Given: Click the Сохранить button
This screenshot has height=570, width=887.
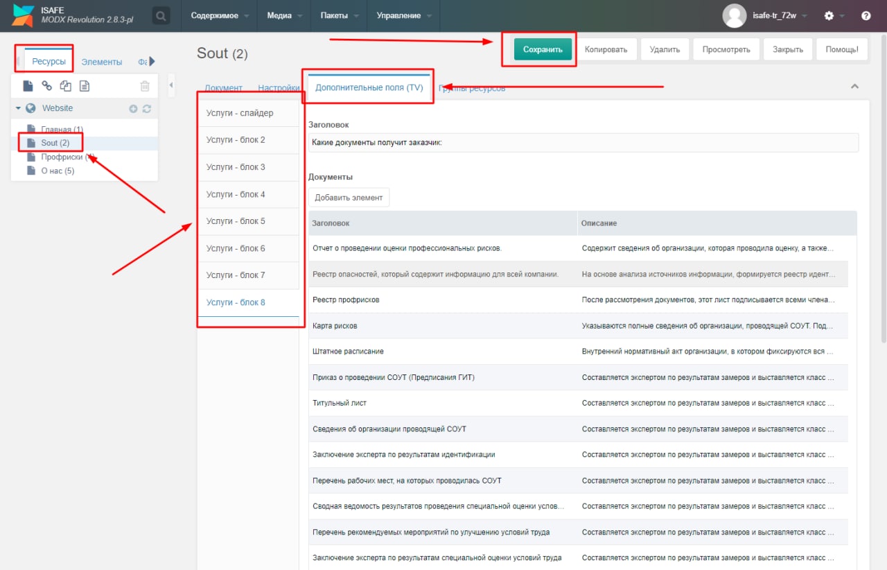Looking at the screenshot, I should 543,49.
